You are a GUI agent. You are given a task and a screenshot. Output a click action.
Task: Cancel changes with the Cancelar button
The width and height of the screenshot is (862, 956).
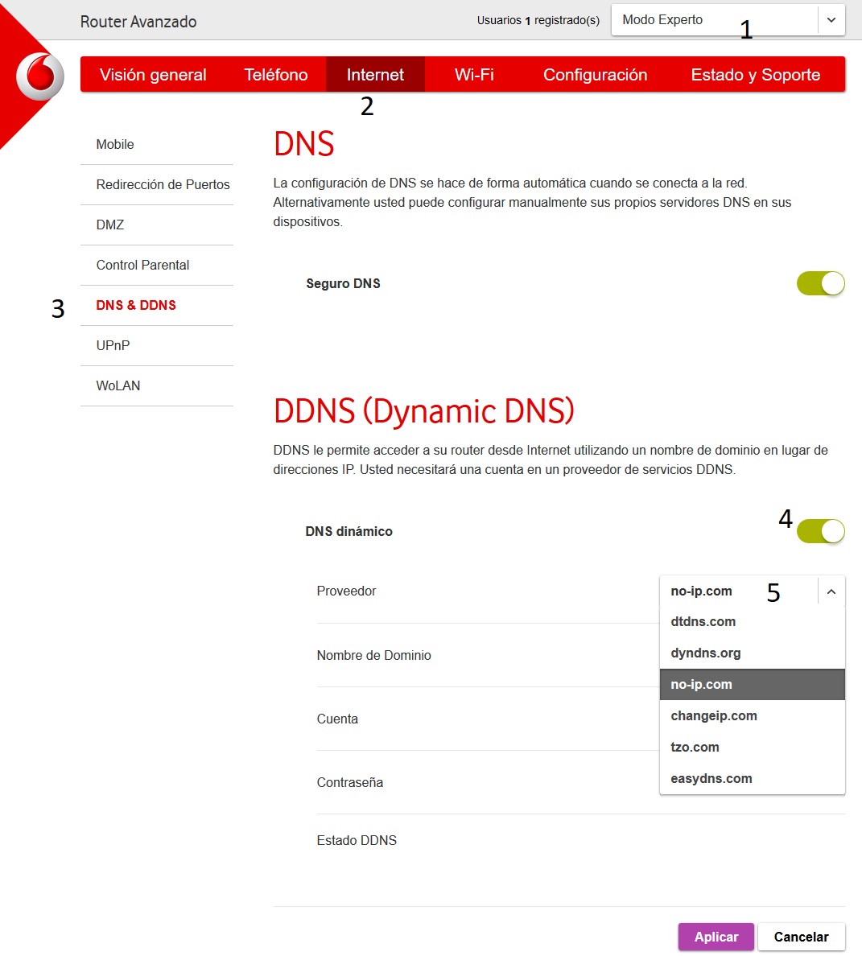click(801, 936)
